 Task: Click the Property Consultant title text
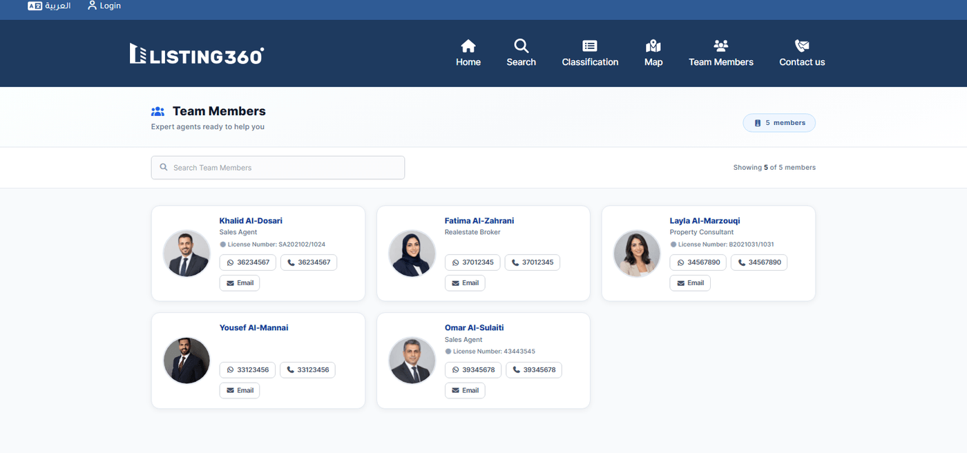tap(702, 233)
